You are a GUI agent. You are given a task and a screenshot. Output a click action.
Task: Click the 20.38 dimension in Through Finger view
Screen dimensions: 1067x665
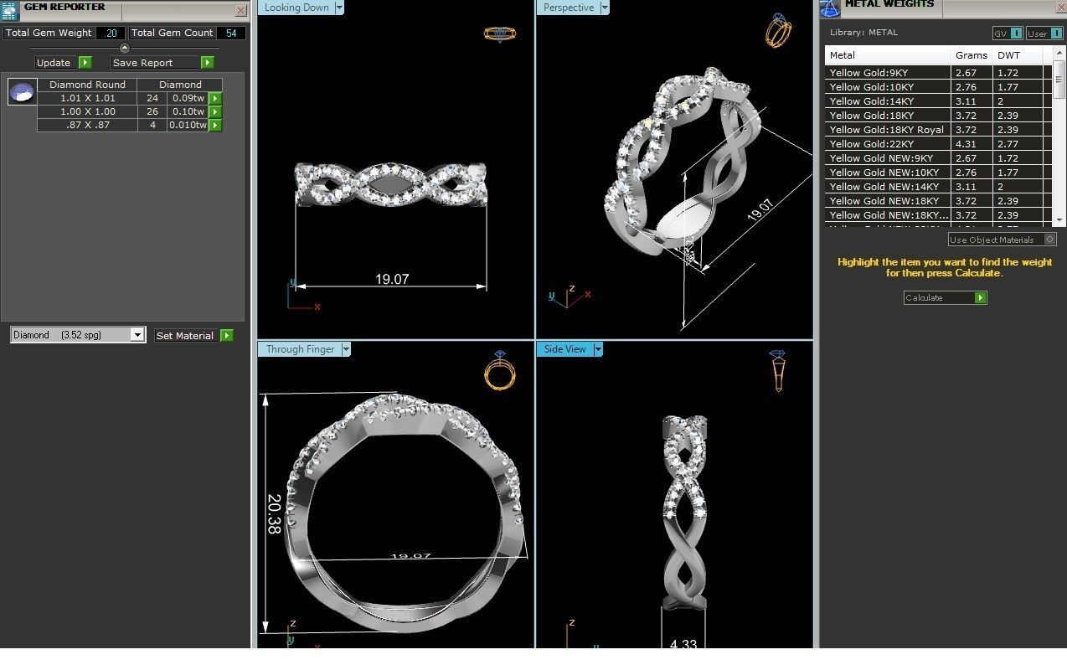click(274, 513)
